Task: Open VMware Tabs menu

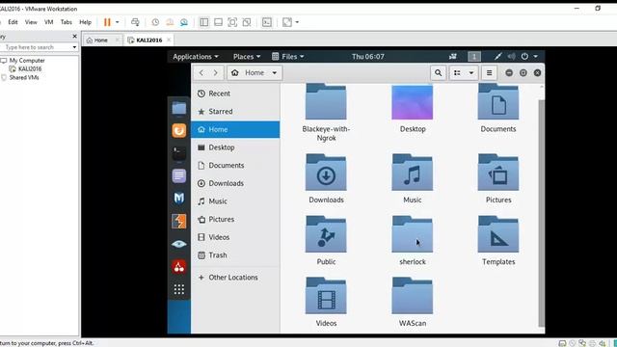Action: 67,22
